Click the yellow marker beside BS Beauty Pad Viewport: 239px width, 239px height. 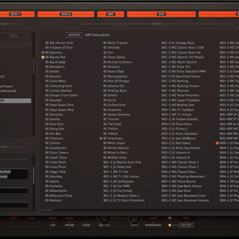43,57
